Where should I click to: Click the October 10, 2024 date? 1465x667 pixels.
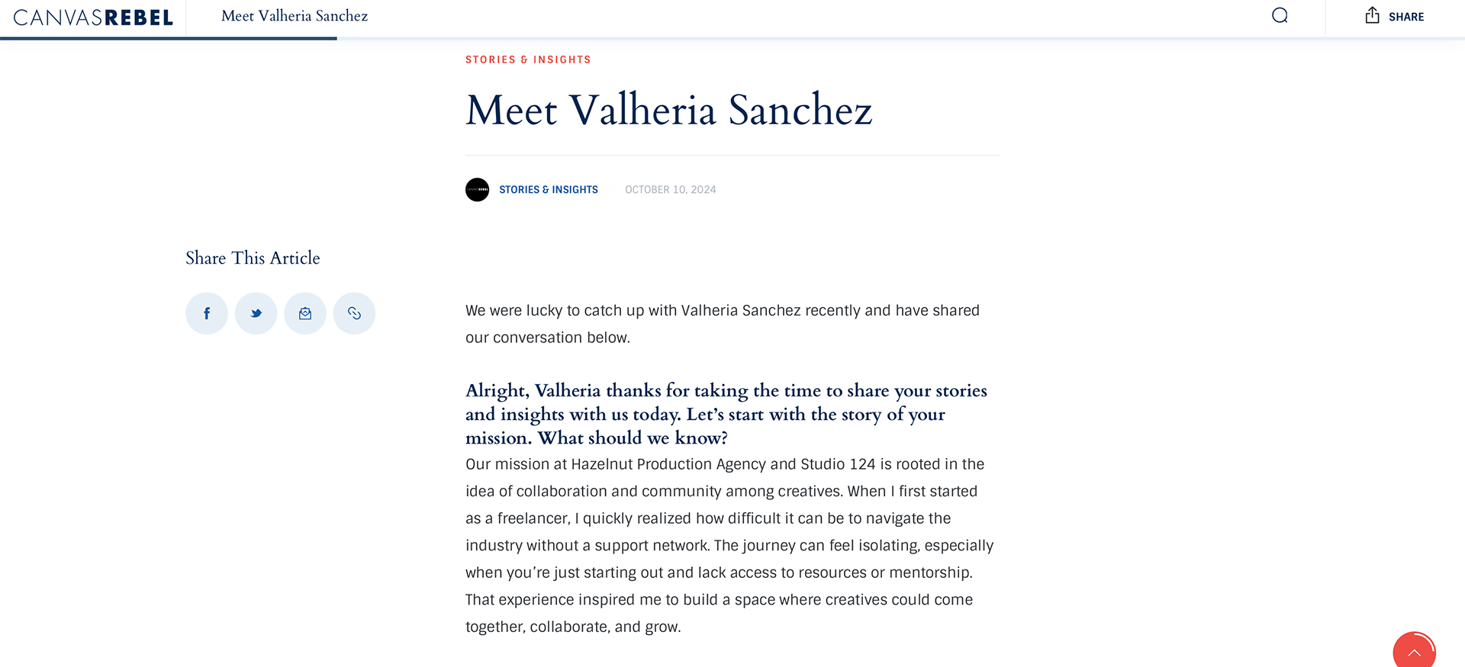point(671,190)
